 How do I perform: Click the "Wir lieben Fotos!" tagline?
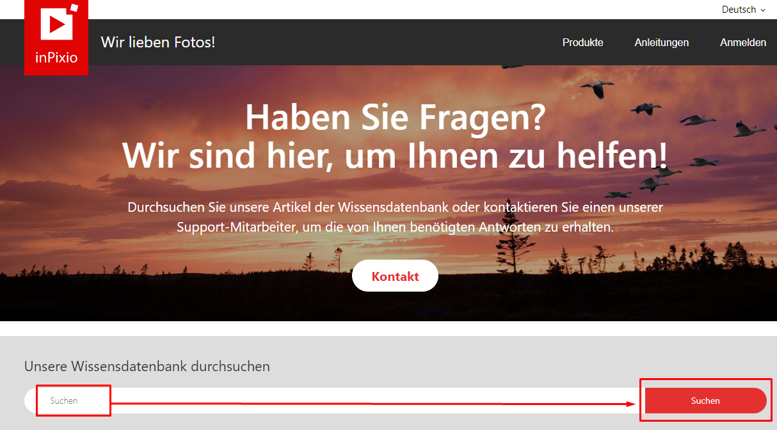[158, 42]
